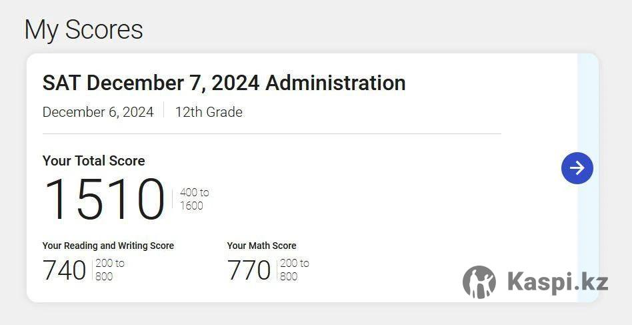Click the My Scores heading
632x325 pixels.
(83, 30)
